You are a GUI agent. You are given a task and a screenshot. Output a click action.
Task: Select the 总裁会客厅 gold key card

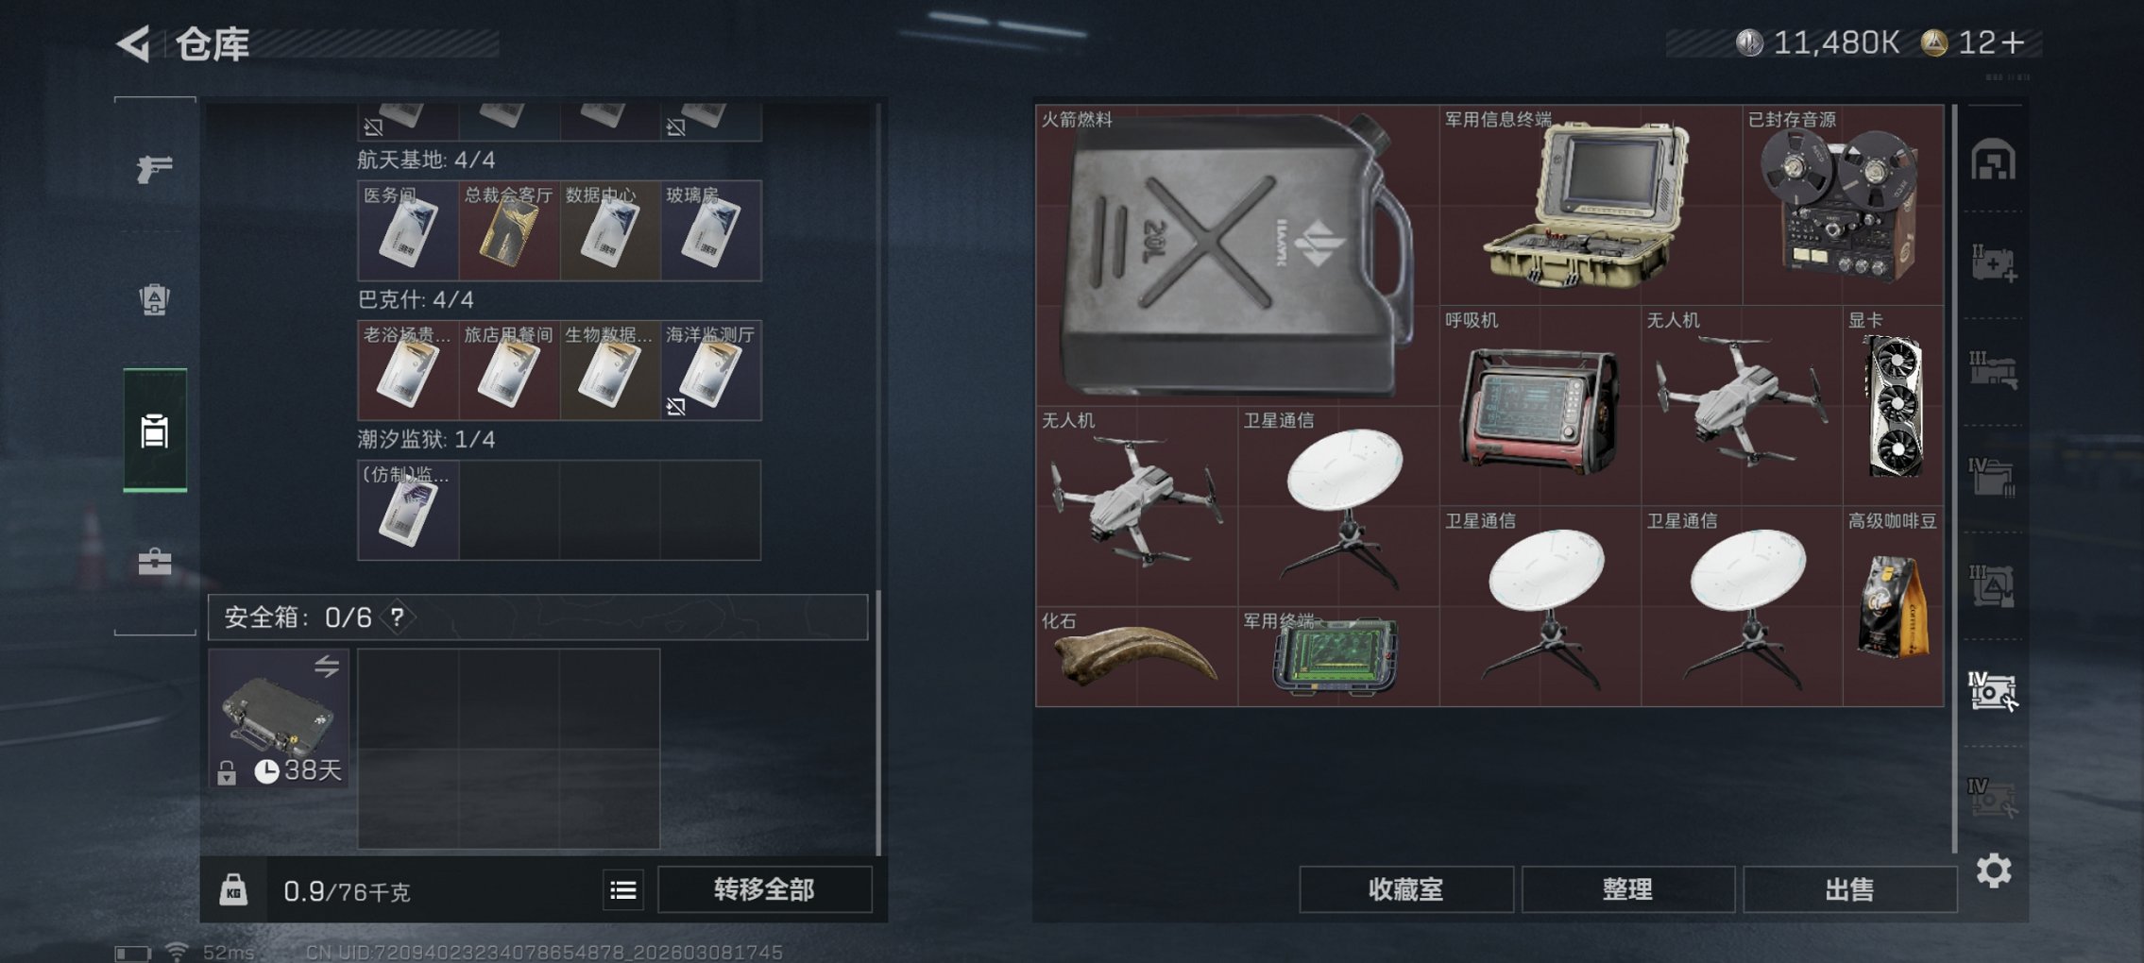point(509,230)
